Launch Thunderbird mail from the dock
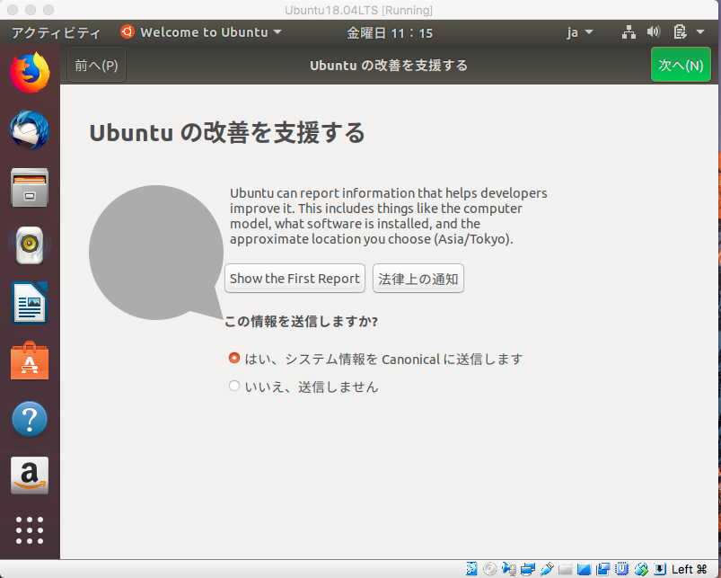The width and height of the screenshot is (721, 578). tap(30, 129)
